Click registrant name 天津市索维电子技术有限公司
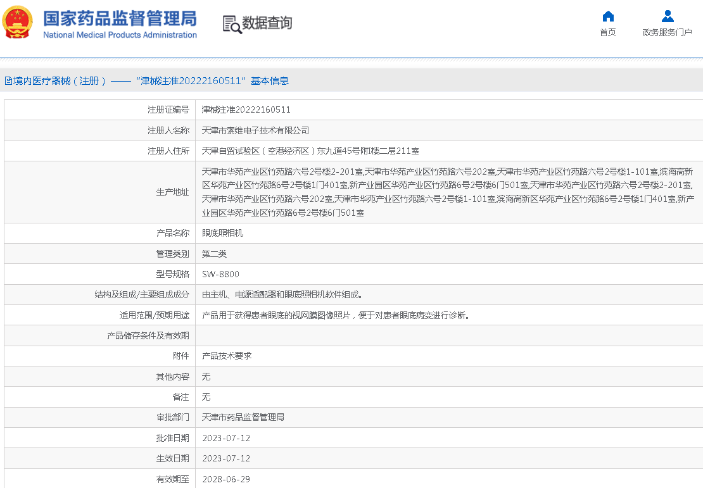The image size is (703, 488). point(255,130)
